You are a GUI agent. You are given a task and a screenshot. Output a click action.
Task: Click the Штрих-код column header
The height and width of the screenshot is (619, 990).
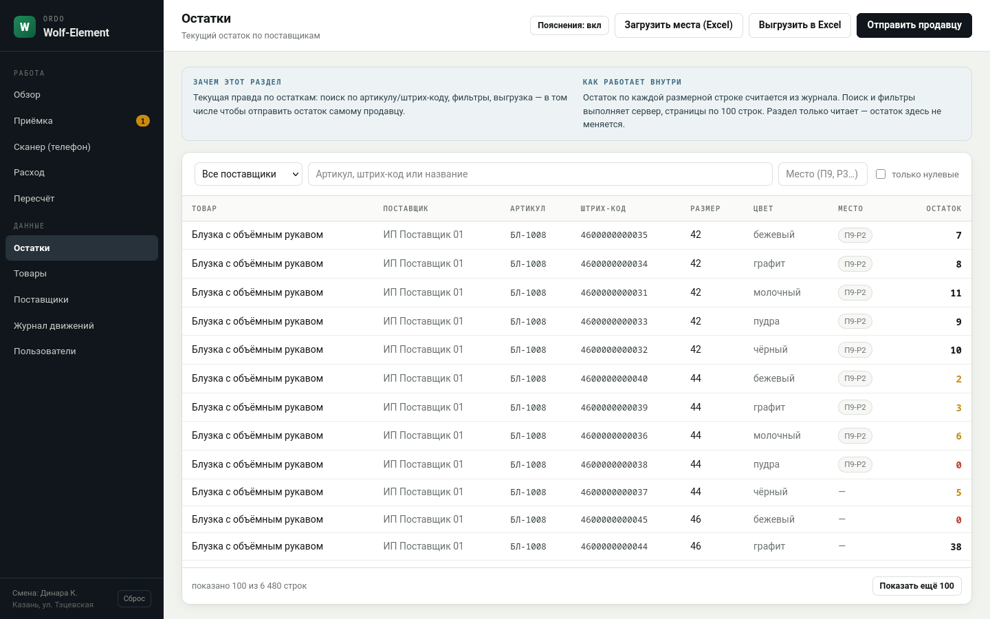click(x=603, y=209)
